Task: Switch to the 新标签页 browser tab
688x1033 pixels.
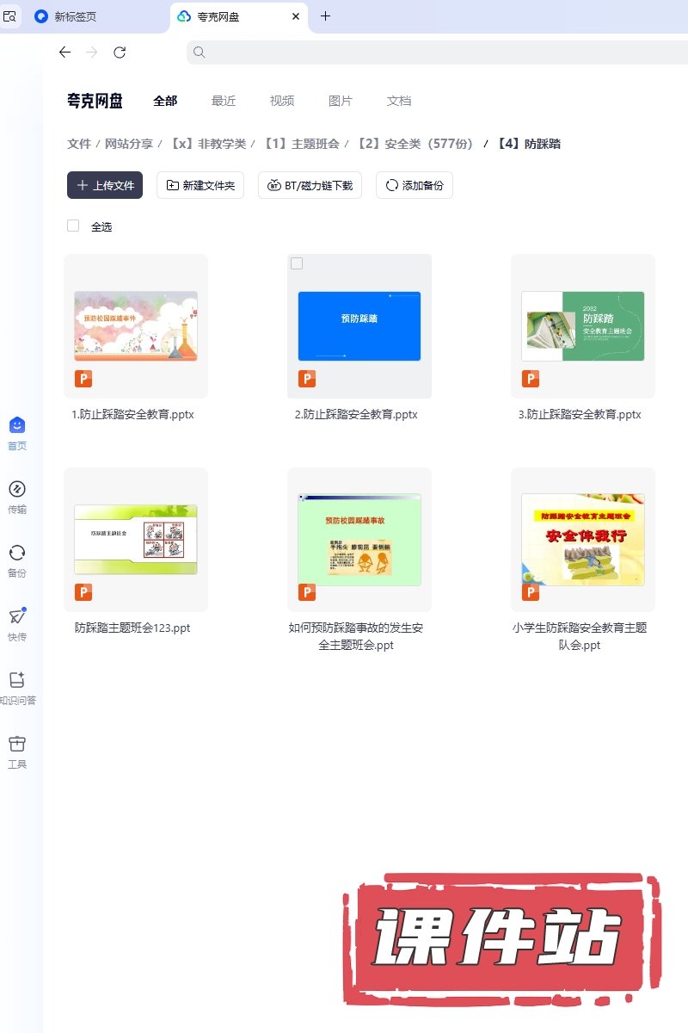Action: pyautogui.click(x=86, y=16)
